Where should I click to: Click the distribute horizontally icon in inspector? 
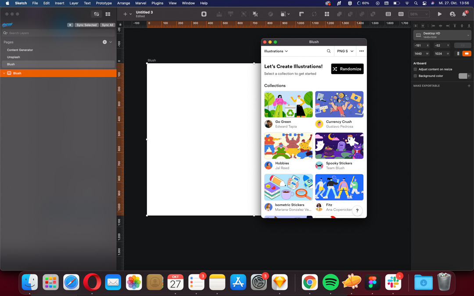coord(416,26)
